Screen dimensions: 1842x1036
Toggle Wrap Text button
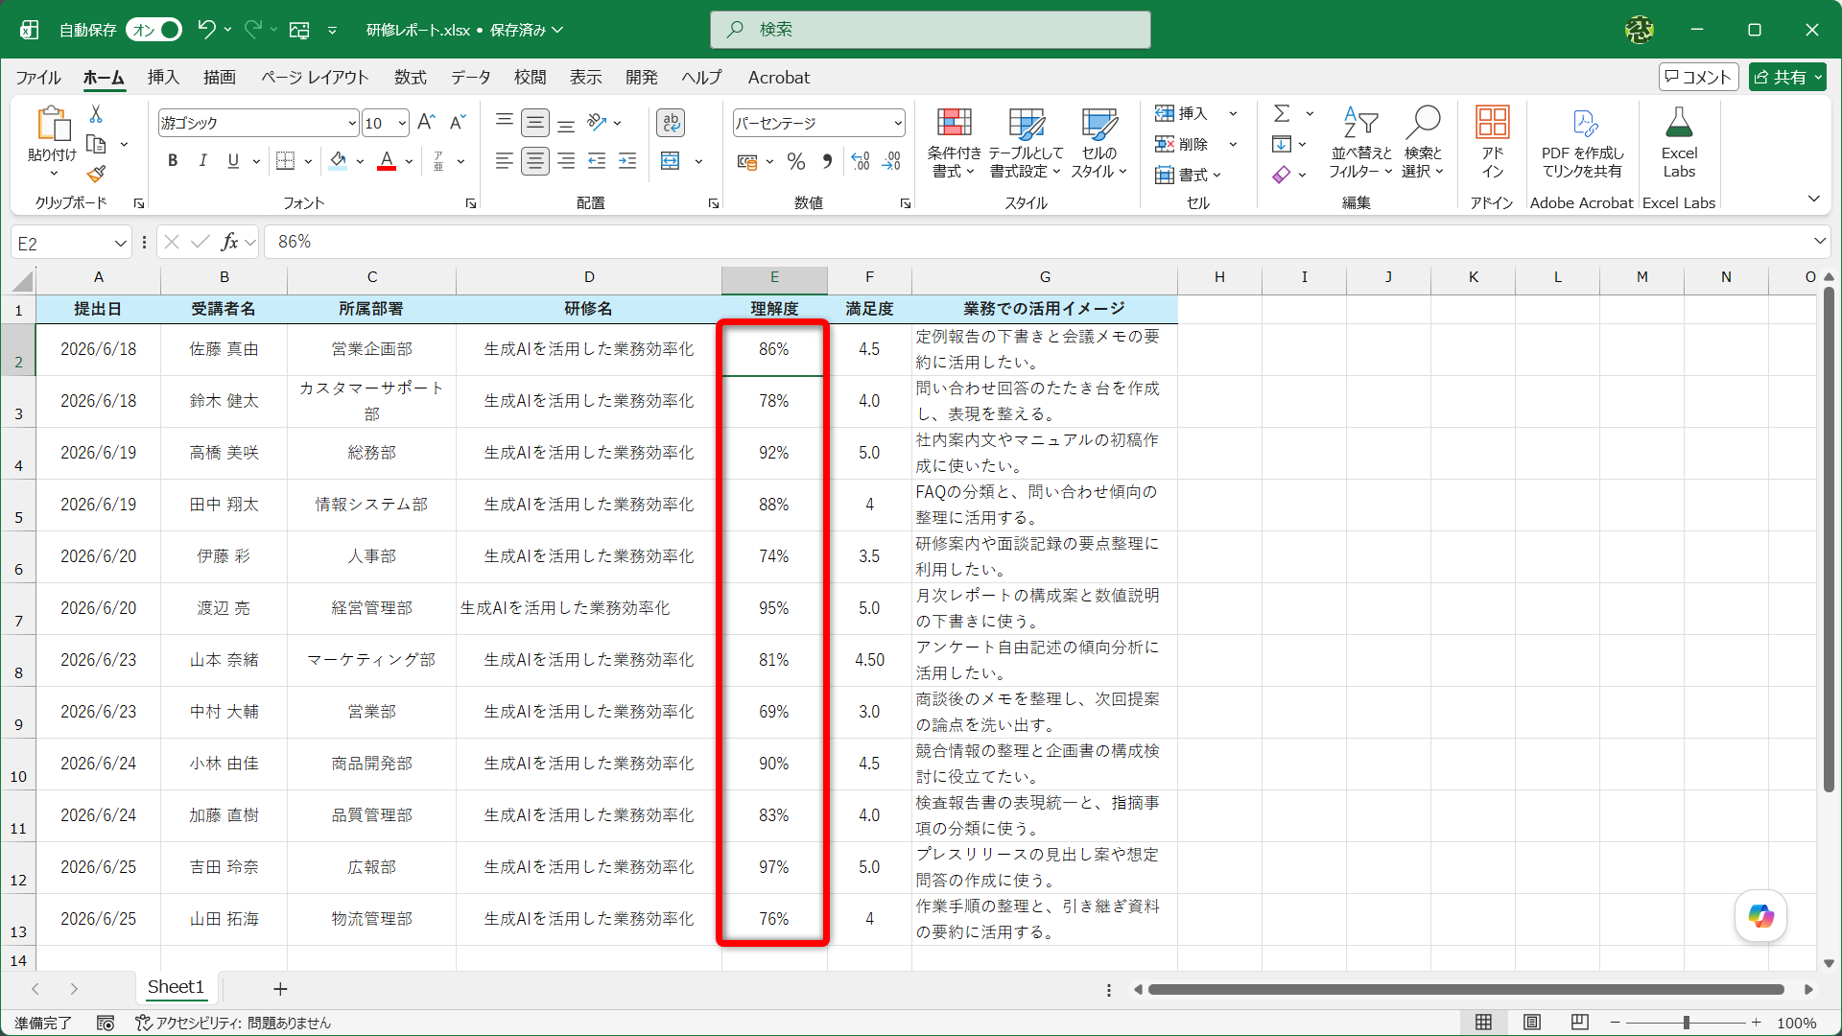click(x=671, y=122)
